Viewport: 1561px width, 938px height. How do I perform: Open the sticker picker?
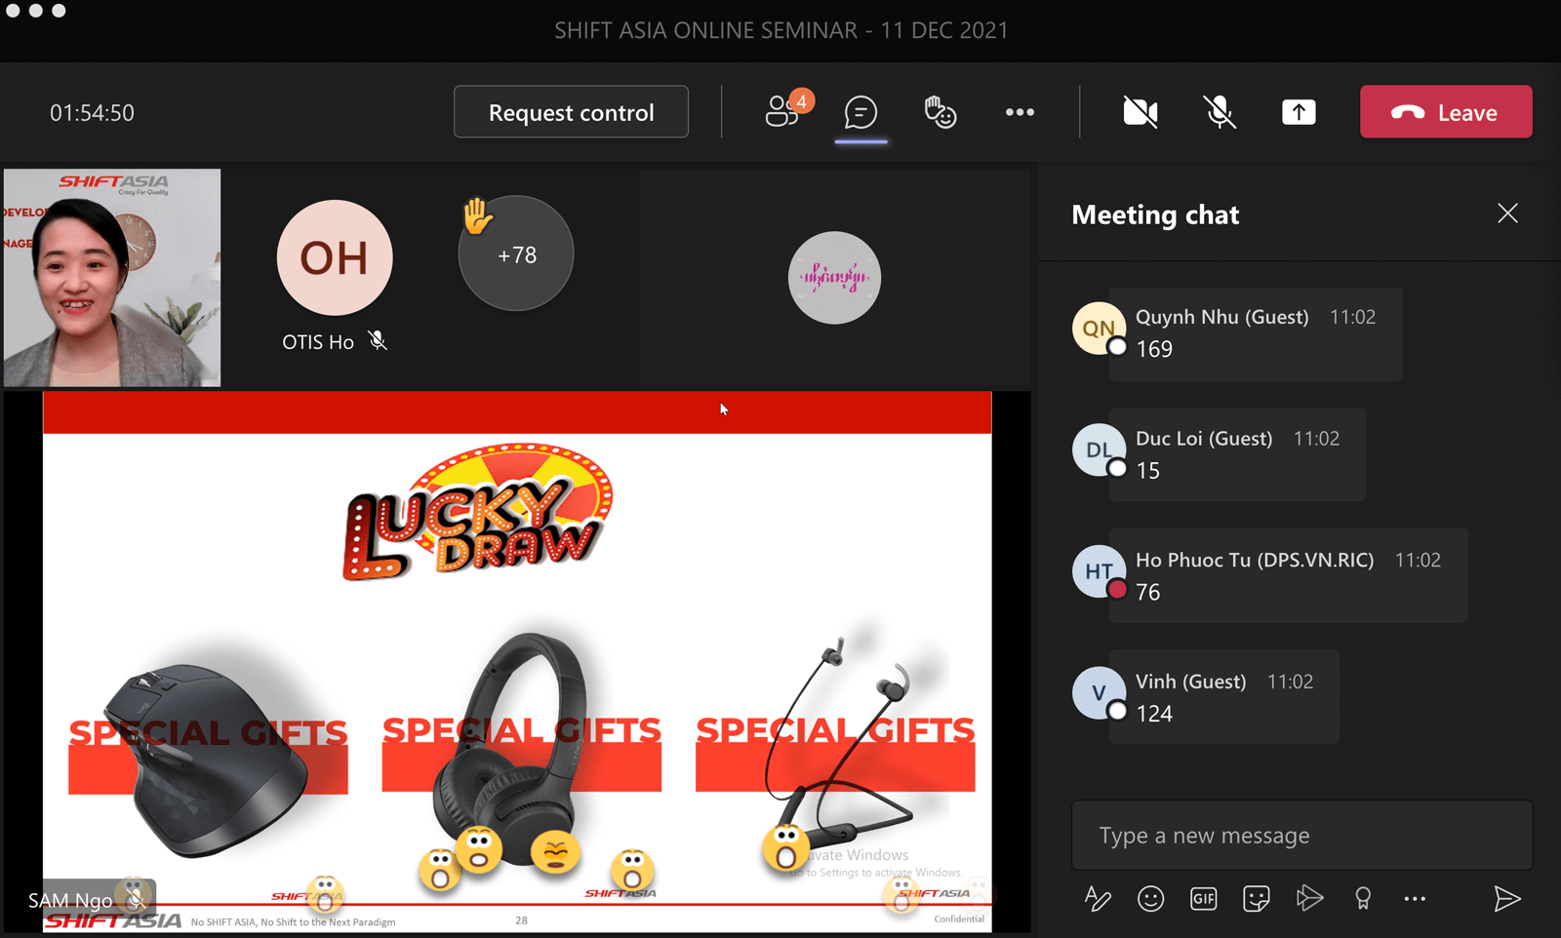pyautogui.click(x=1256, y=899)
